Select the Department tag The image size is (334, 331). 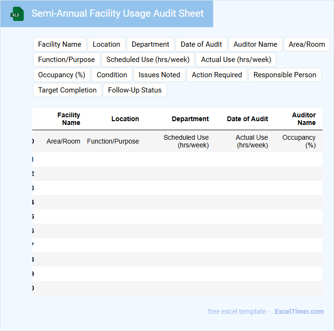click(150, 44)
